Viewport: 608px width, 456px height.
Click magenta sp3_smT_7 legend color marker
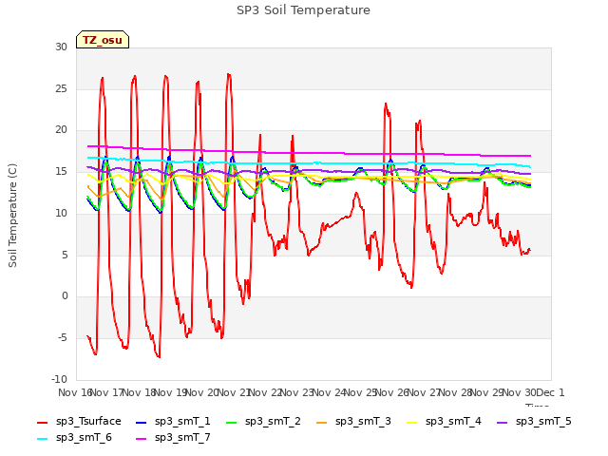pyautogui.click(x=142, y=439)
